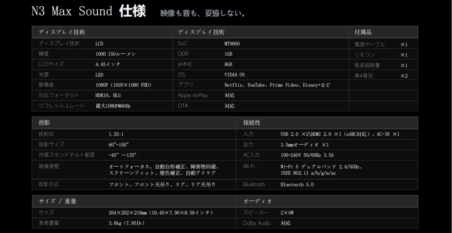The image size is (452, 233).
Task: Click the '輝度' label
Action: click(44, 54)
